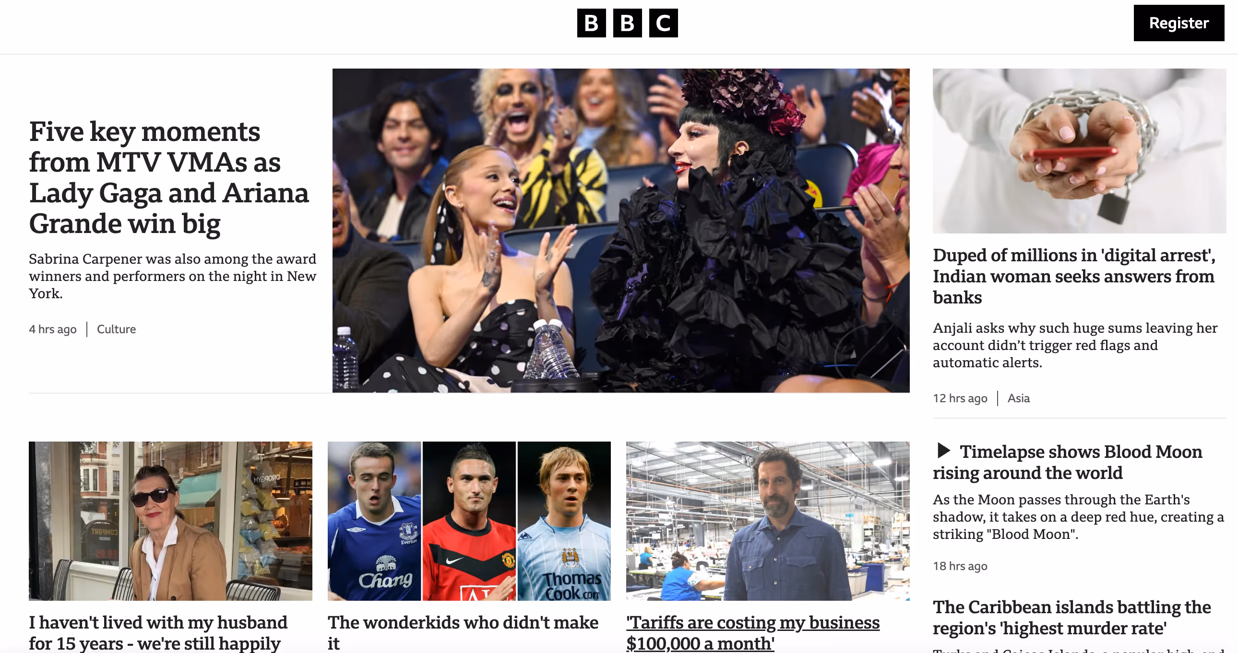Open the three footballers collage image
Screen dimensions: 1238x653
point(469,521)
